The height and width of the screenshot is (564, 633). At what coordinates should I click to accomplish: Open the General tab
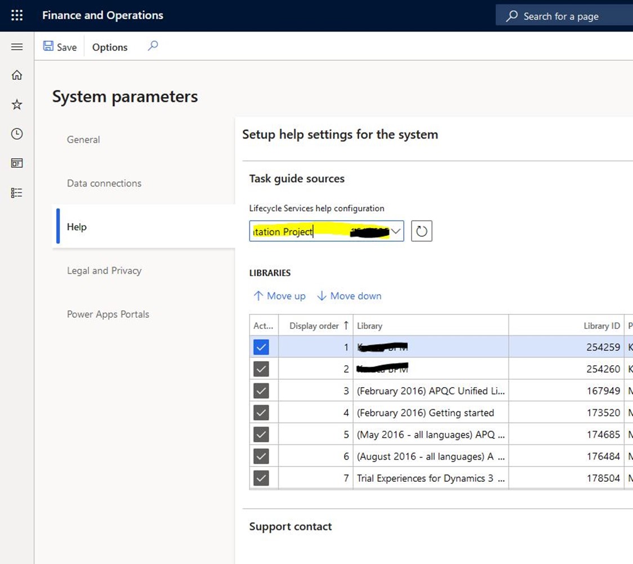(83, 139)
